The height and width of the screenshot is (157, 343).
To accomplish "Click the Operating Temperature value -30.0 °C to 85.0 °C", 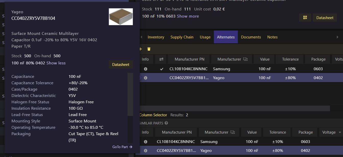I will click(86, 127).
